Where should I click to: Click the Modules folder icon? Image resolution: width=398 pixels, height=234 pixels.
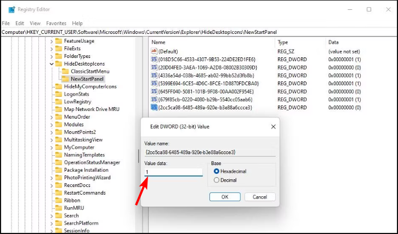59,124
